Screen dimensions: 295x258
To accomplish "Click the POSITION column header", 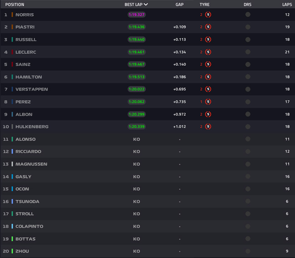I will [x=15, y=5].
